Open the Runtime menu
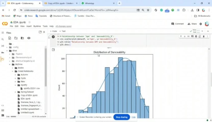The height and width of the screenshot is (122, 212). tap(37, 26)
